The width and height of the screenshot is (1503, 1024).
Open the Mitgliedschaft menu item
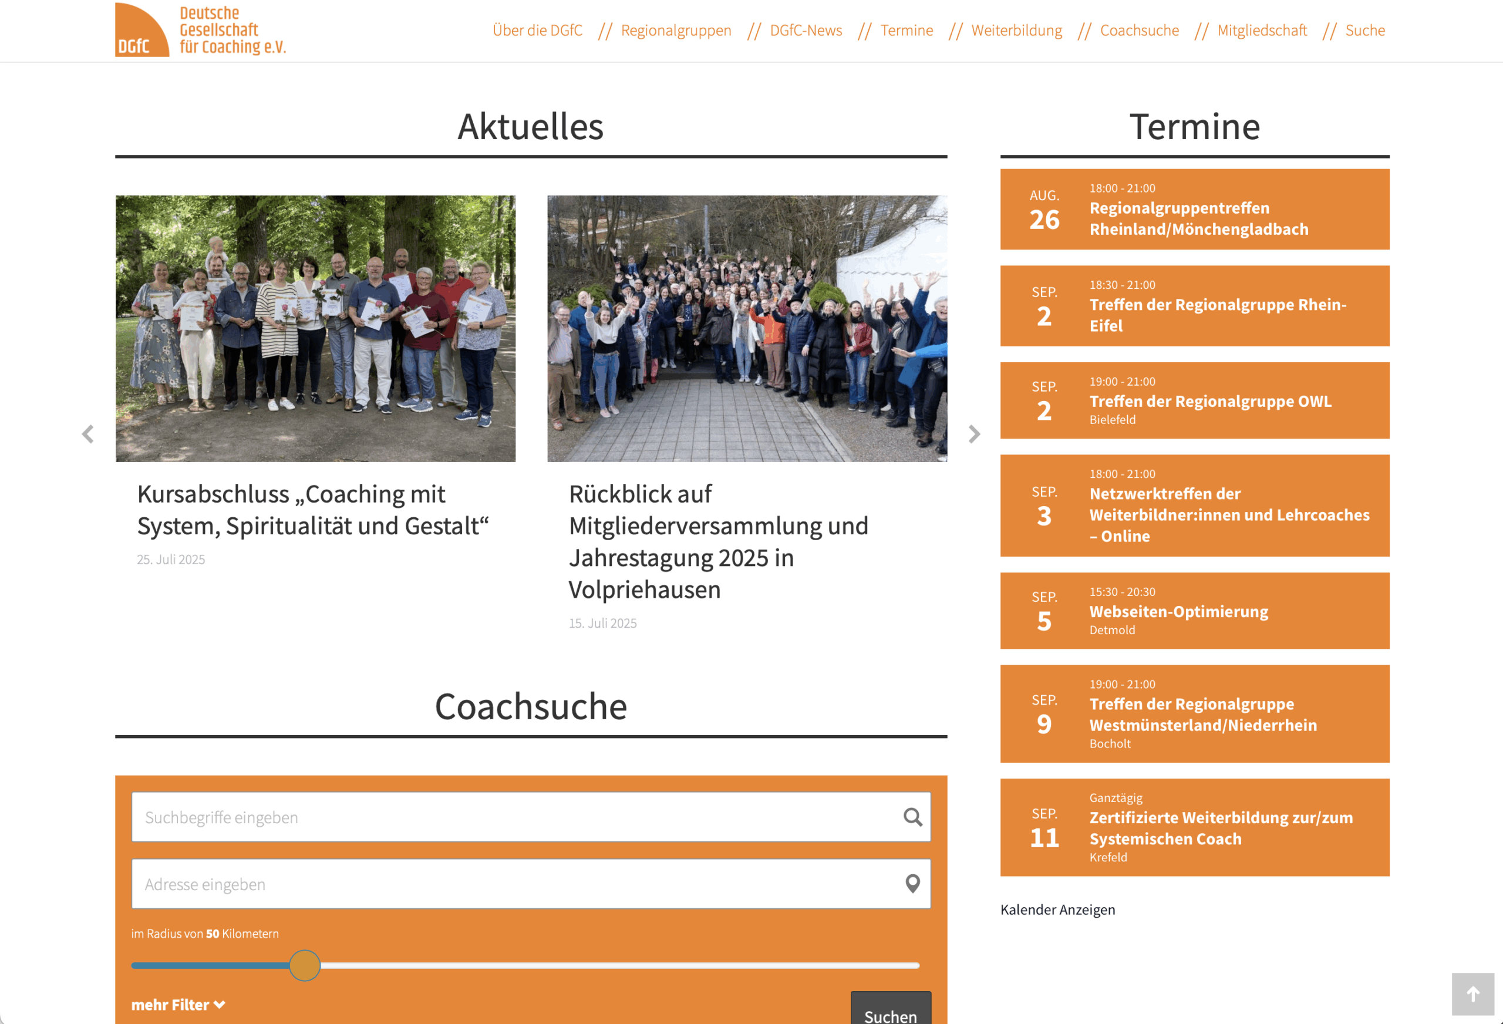(x=1262, y=30)
